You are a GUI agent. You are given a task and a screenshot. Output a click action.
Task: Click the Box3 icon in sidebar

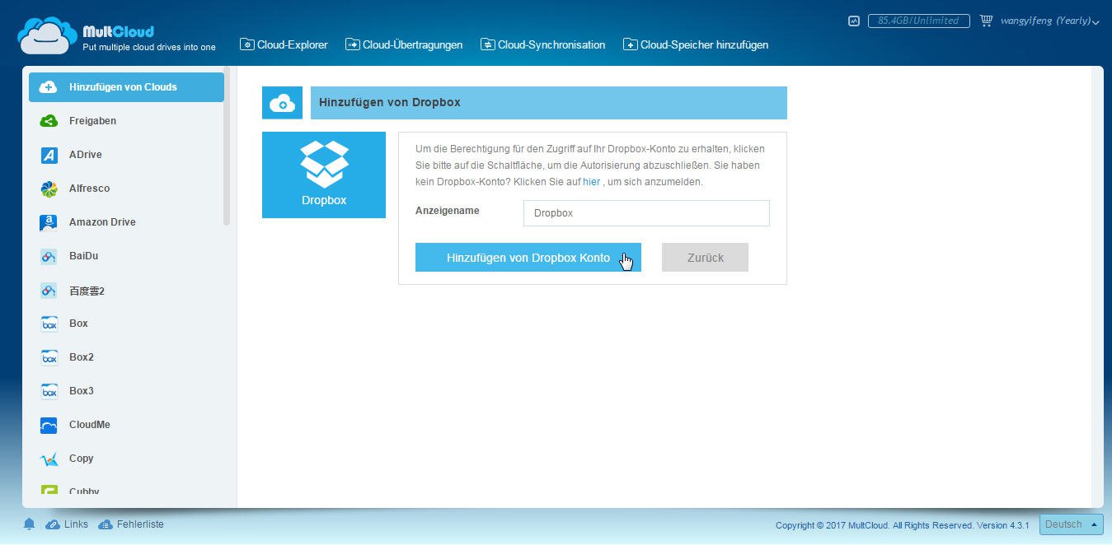click(49, 391)
